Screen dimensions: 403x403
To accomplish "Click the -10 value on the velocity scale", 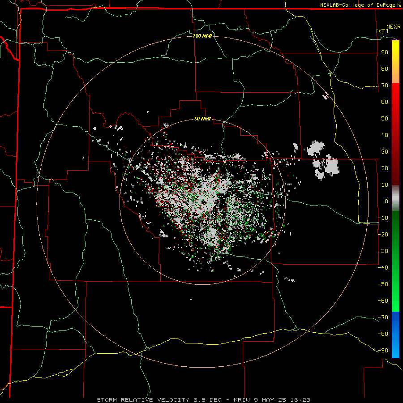I will pos(383,218).
